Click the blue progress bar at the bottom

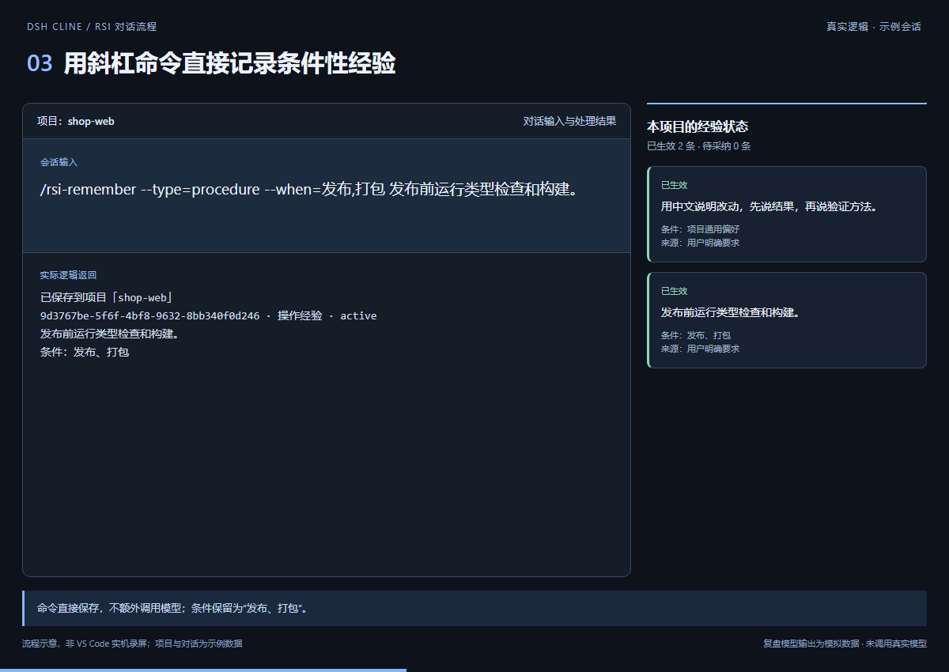click(203, 670)
